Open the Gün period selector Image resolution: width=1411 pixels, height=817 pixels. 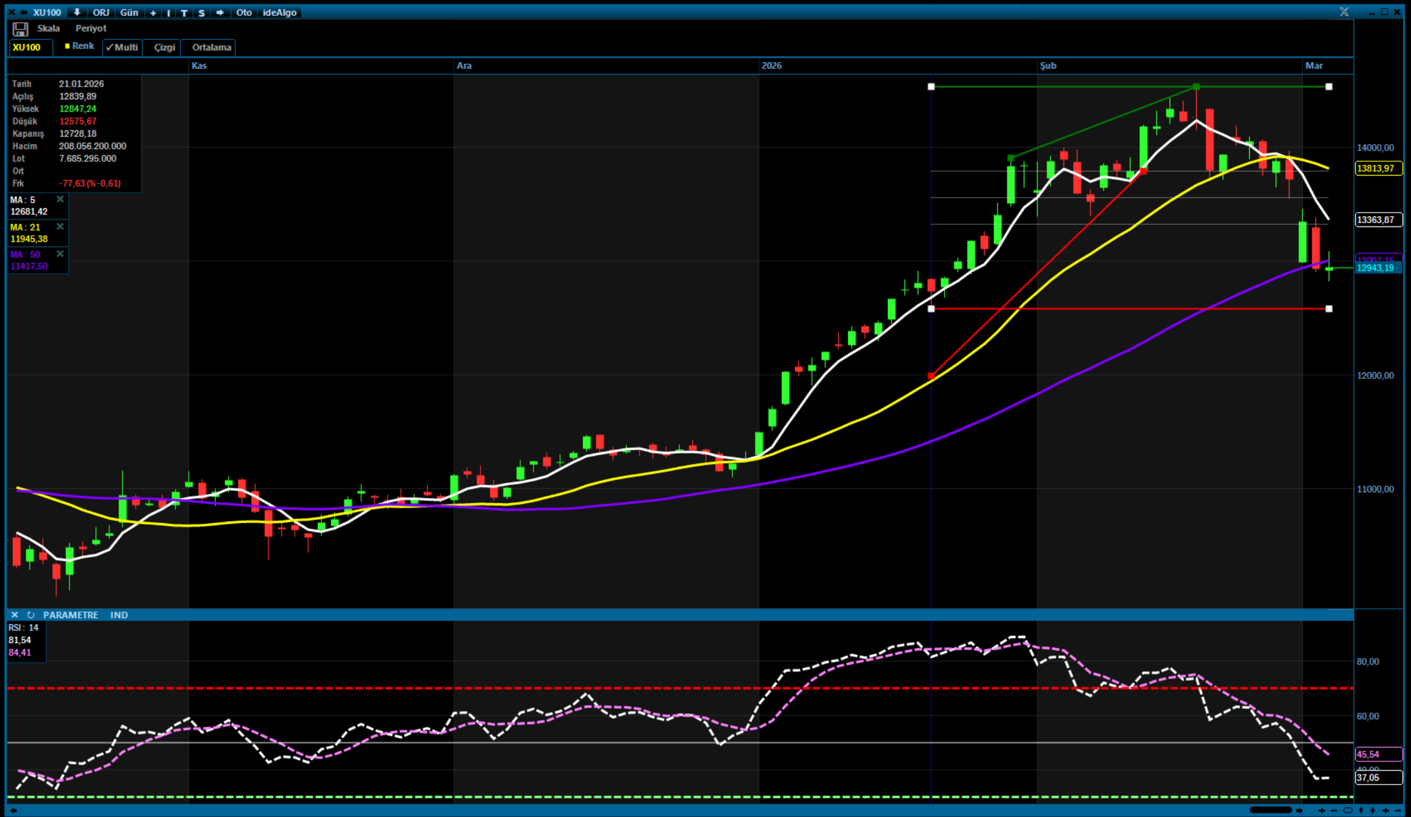(129, 12)
